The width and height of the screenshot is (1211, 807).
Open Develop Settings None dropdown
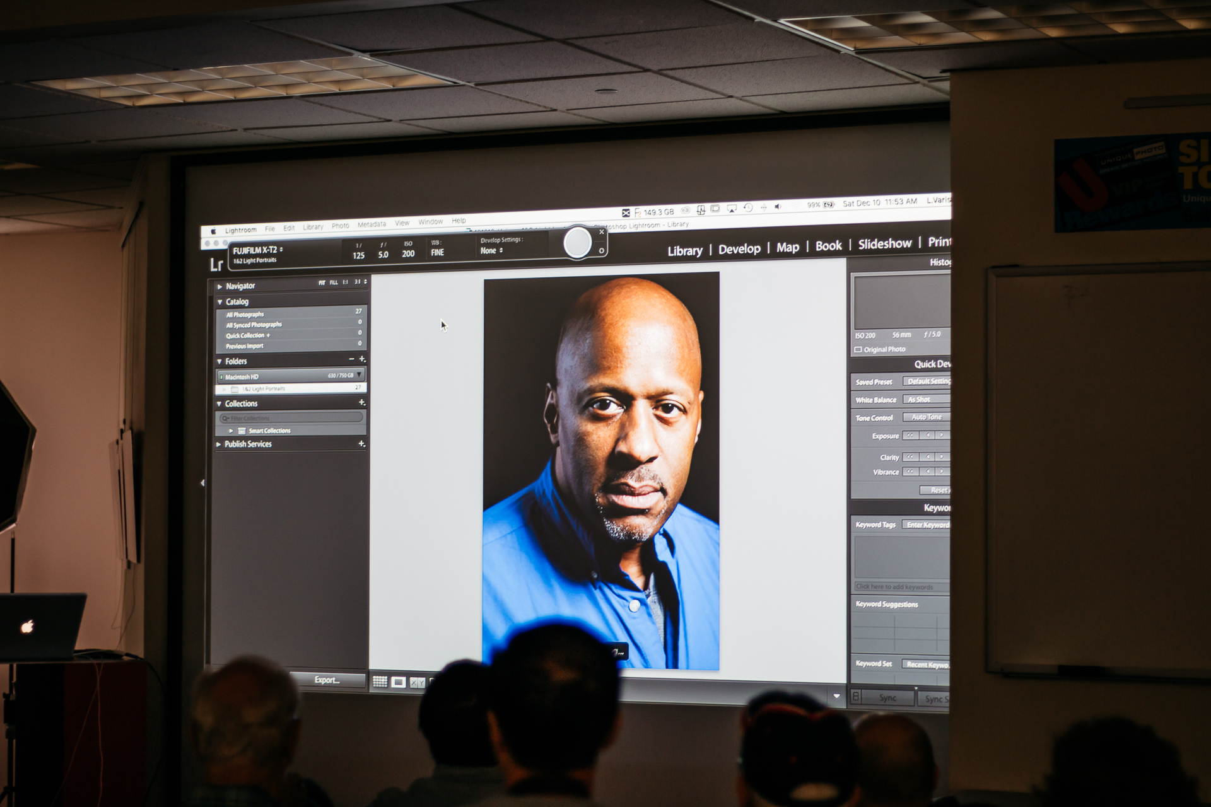point(492,251)
